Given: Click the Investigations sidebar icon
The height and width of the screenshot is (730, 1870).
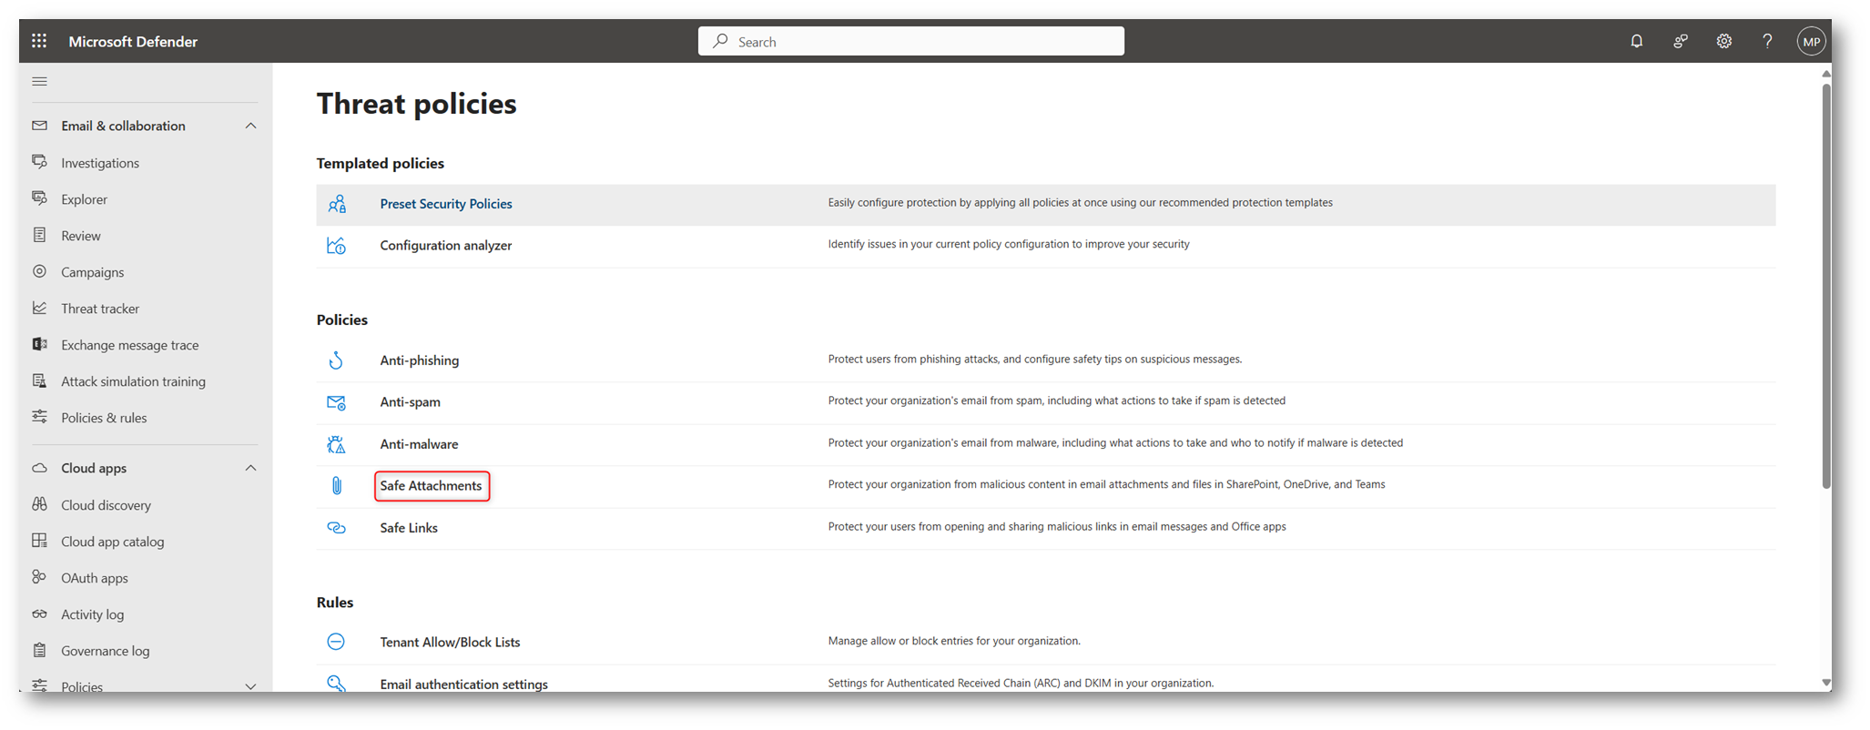Looking at the screenshot, I should (x=39, y=162).
